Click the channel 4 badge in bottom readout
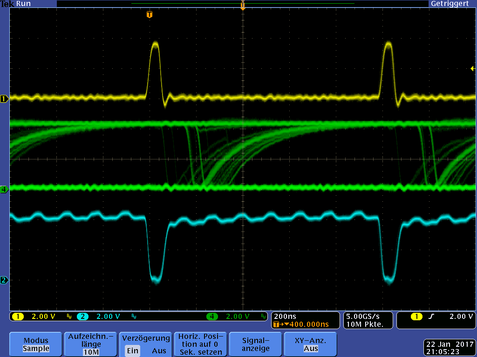This screenshot has width=477, height=357. click(212, 317)
